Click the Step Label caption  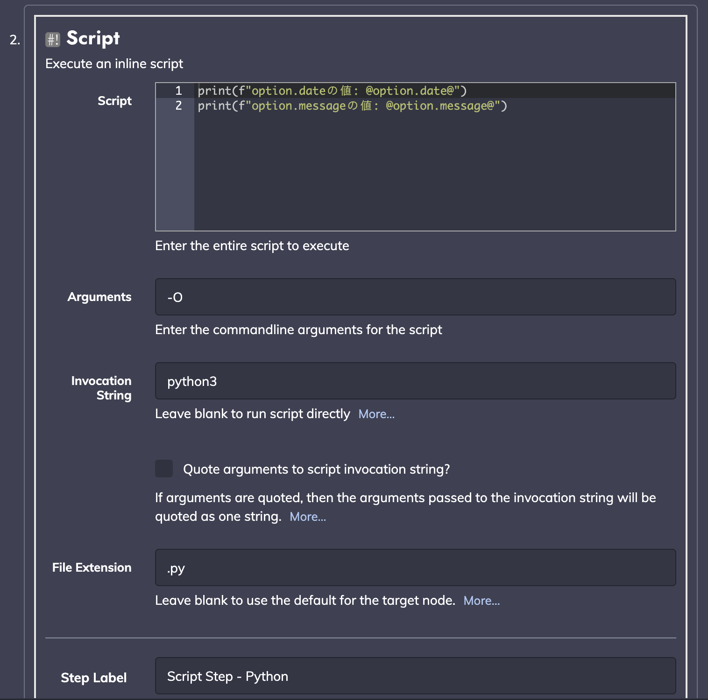point(94,678)
